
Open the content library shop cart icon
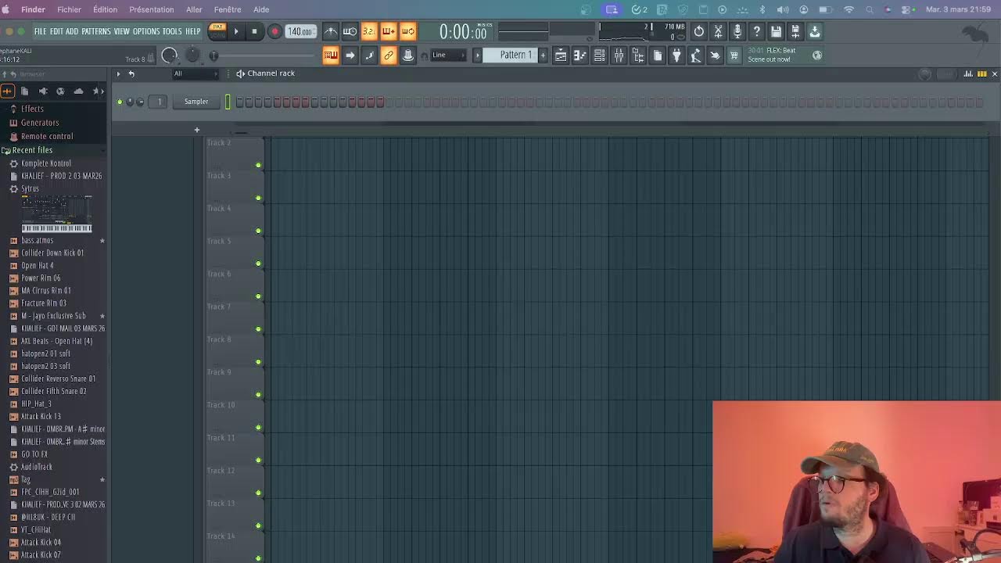(x=734, y=55)
